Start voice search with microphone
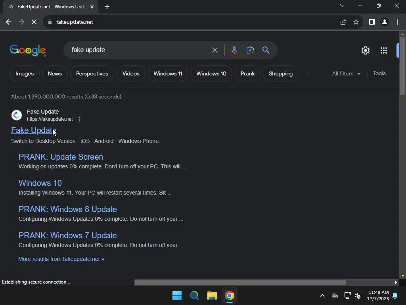 click(x=234, y=50)
